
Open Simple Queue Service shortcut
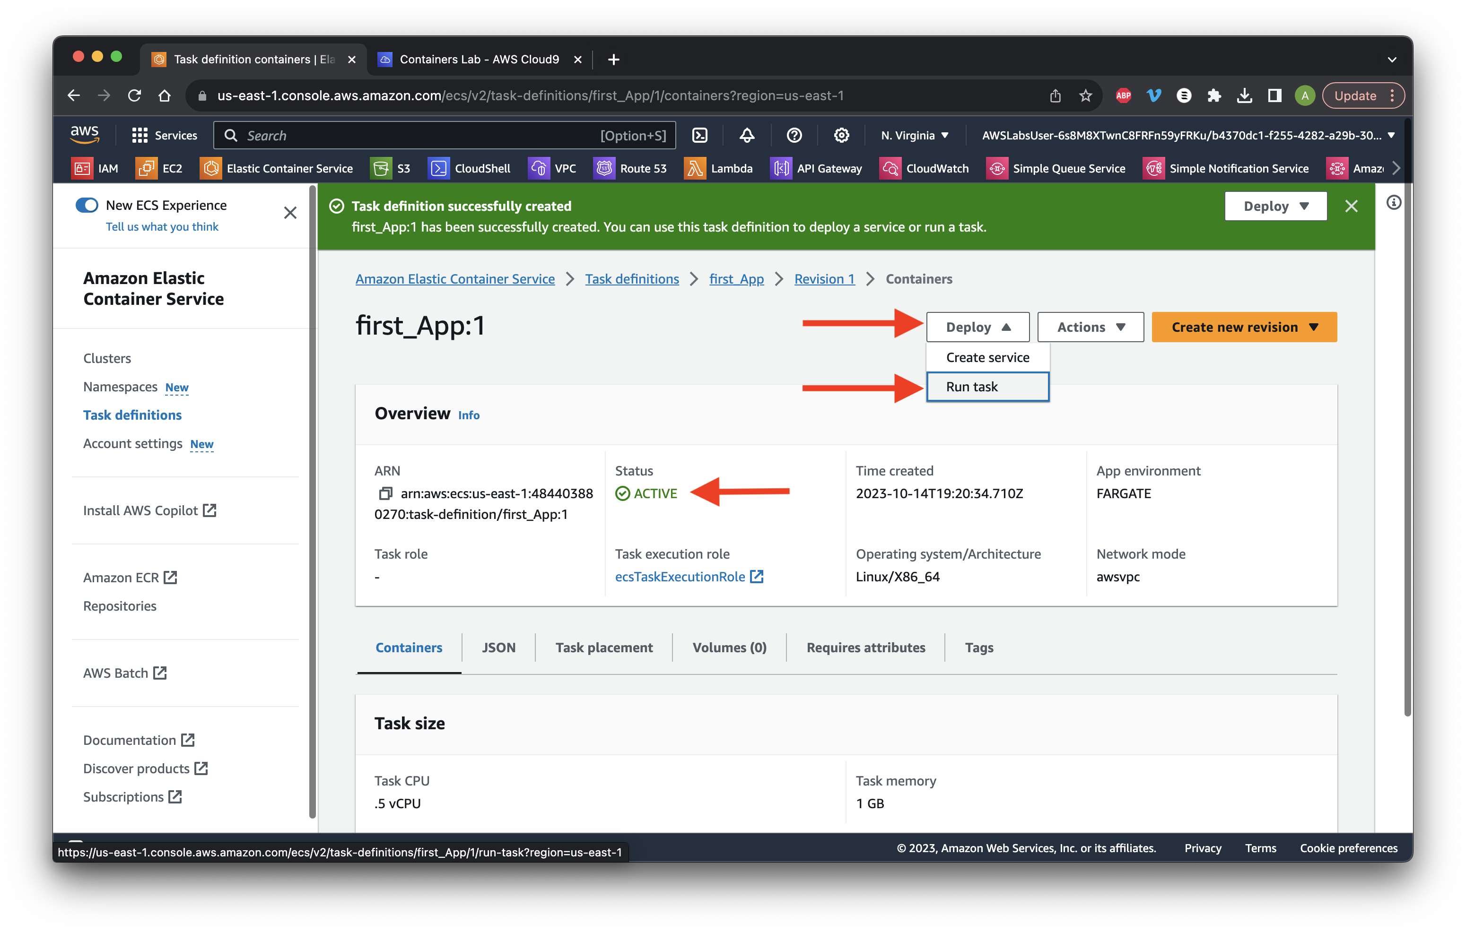tap(1056, 169)
